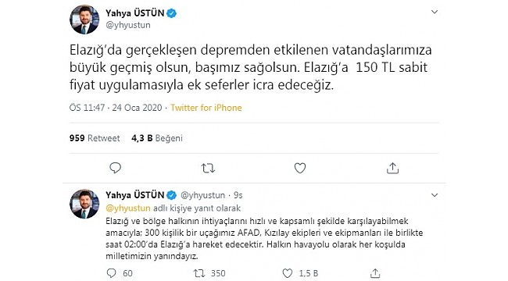508x281 pixels.
Task: Retweet the main tweet using retweet icon
Action: pos(208,168)
